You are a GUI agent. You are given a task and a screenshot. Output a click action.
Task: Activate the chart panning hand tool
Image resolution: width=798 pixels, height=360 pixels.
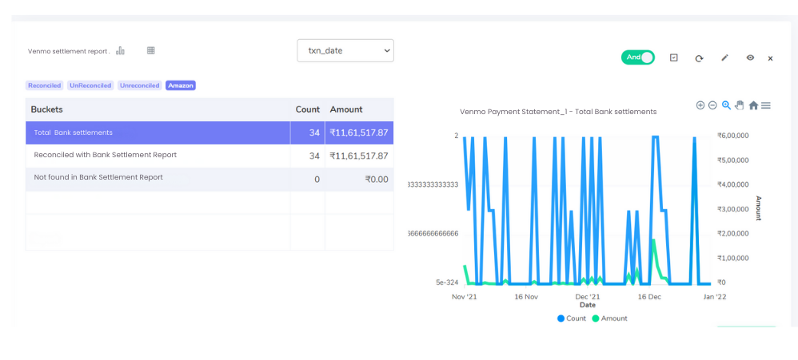(x=739, y=105)
